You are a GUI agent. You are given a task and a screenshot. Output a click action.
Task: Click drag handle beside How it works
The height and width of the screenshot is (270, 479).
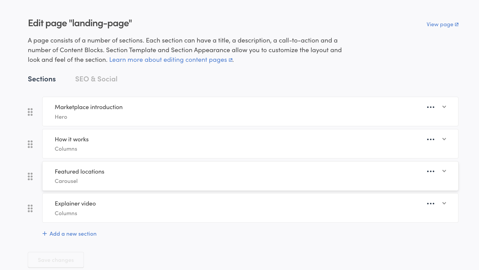click(x=30, y=144)
